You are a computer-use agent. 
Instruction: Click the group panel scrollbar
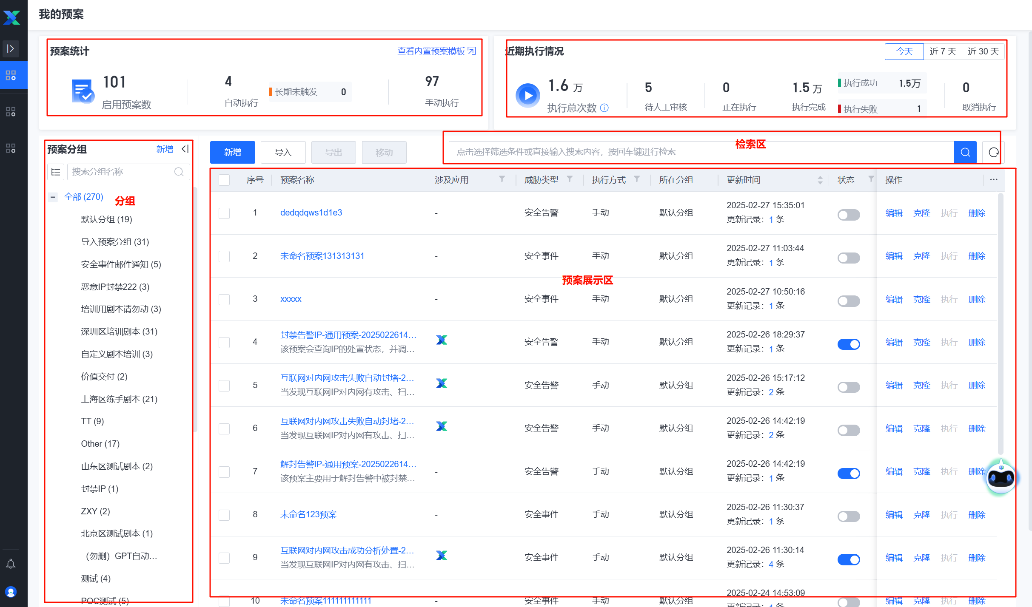pyautogui.click(x=195, y=309)
